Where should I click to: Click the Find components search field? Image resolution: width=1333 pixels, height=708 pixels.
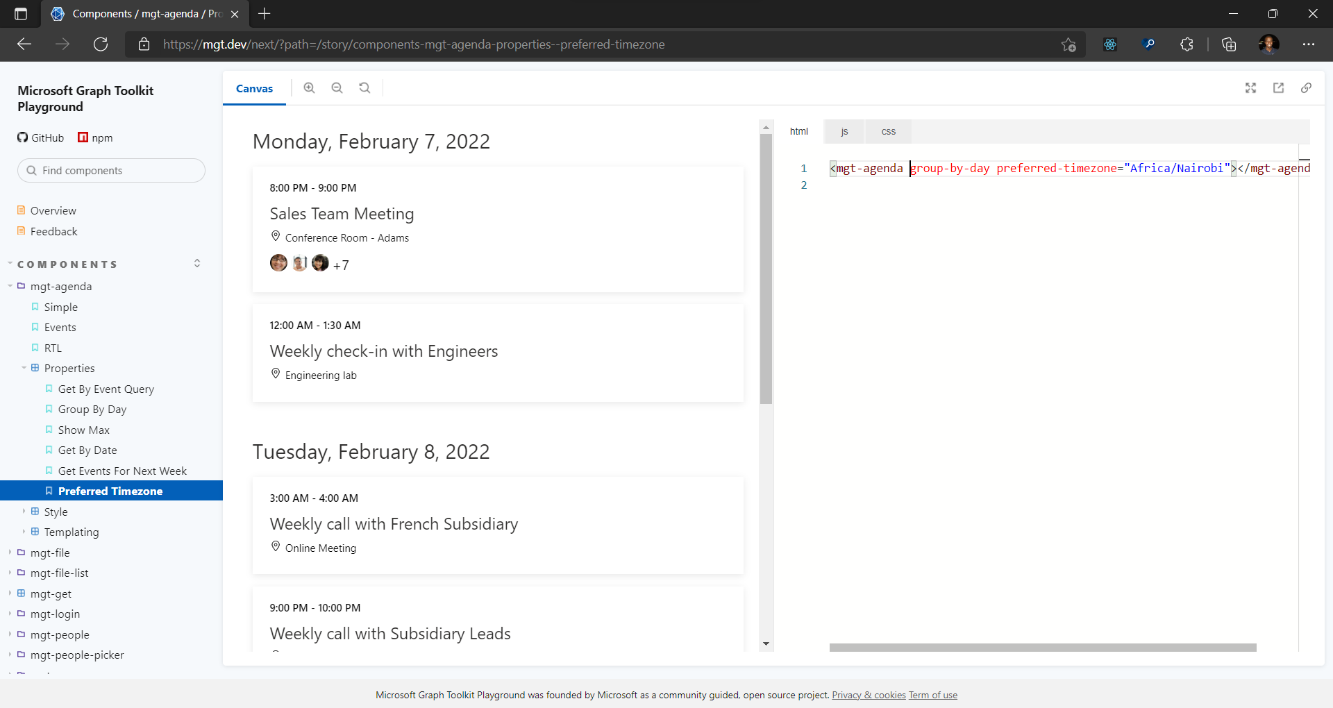coord(111,170)
